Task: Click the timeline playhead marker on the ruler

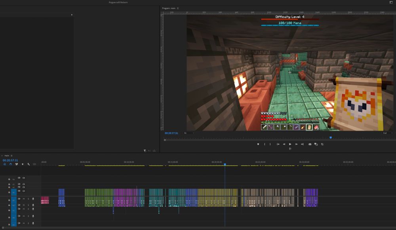Action: point(225,164)
